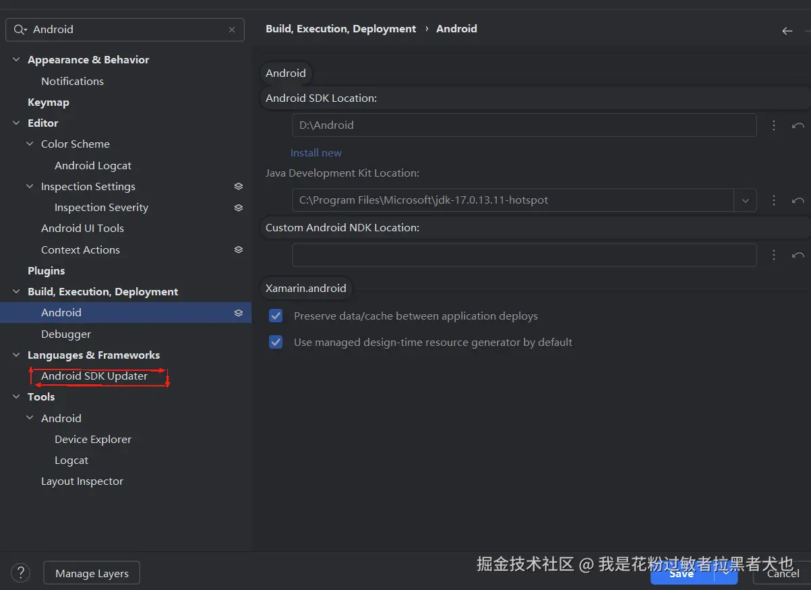
Task: Collapse the Color Scheme node
Action: 30,144
